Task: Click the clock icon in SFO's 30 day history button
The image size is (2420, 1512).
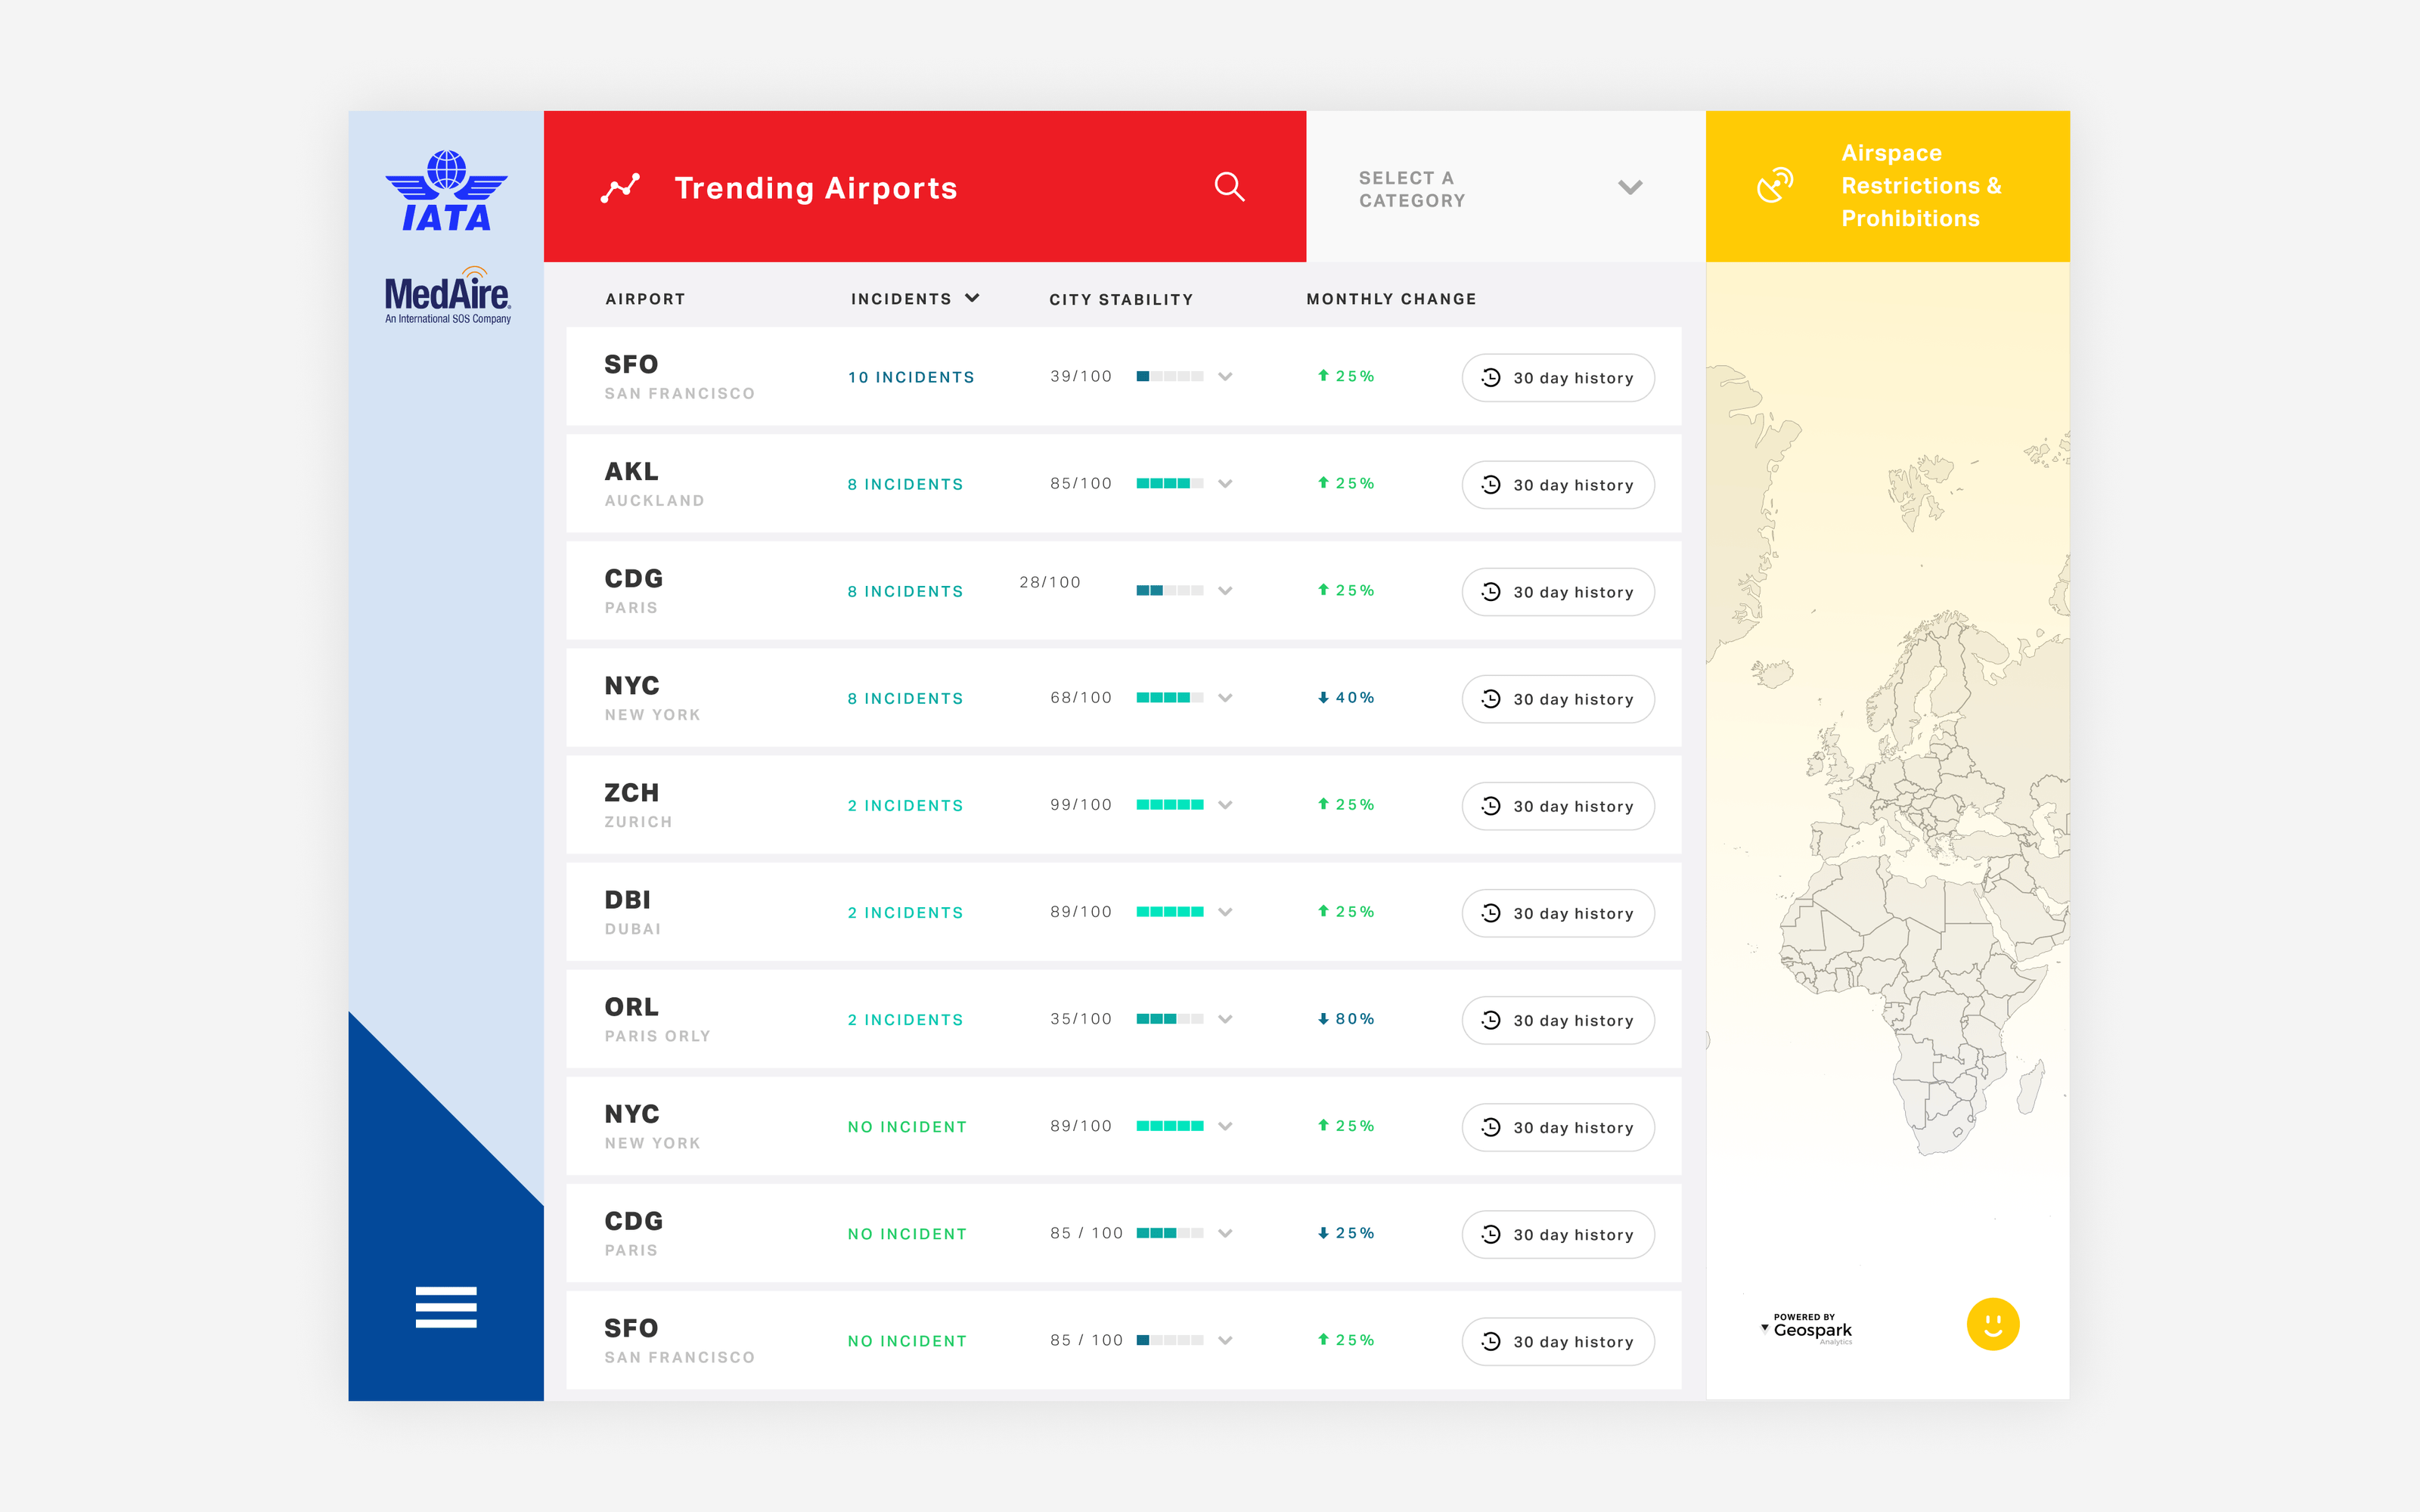Action: click(x=1490, y=378)
